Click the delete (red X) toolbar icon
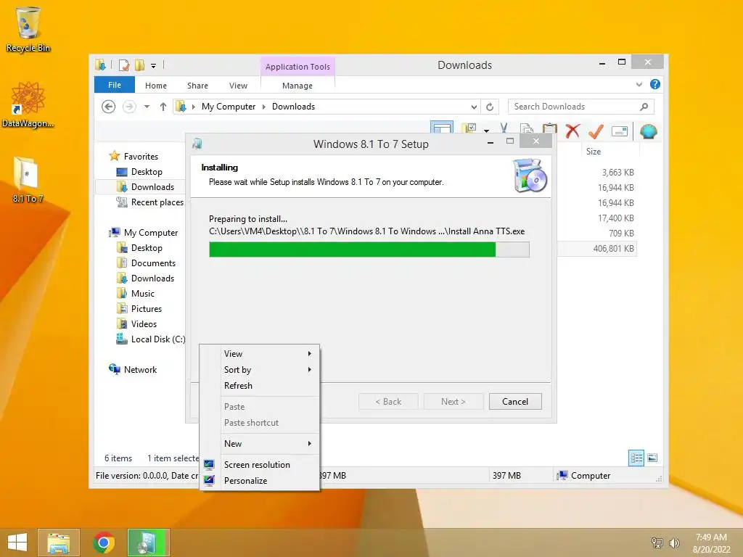Screen dimensions: 743x557 [572, 131]
